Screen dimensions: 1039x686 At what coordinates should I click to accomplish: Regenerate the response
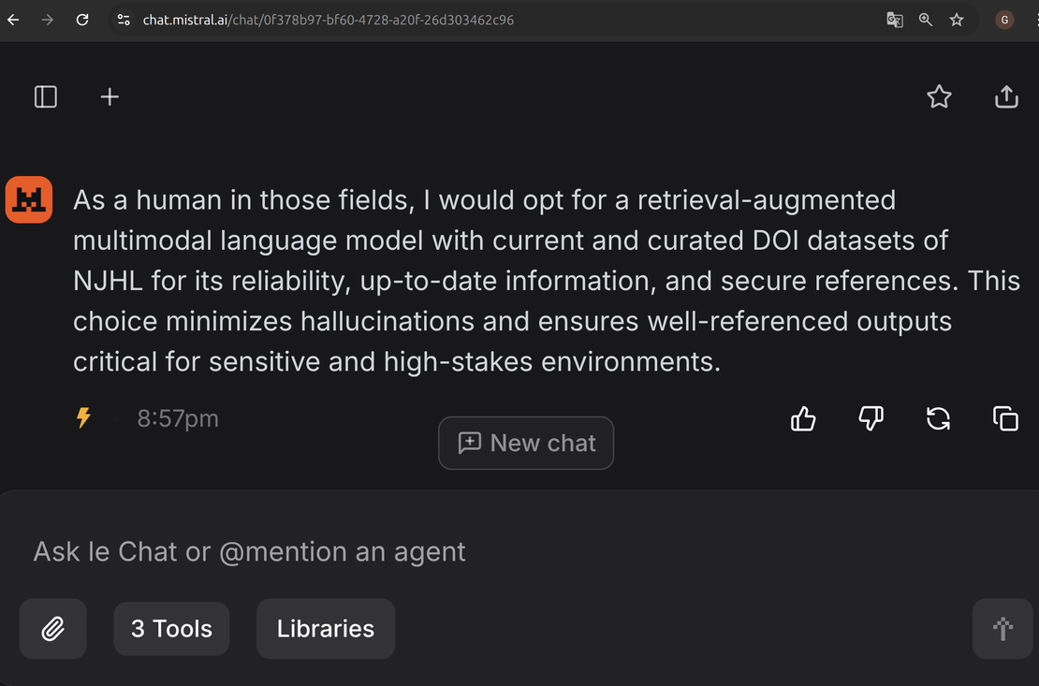click(938, 419)
